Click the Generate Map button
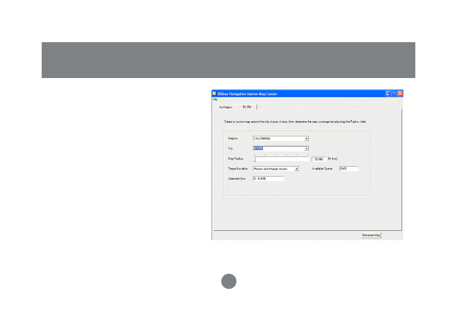This screenshot has width=457, height=318. point(371,235)
